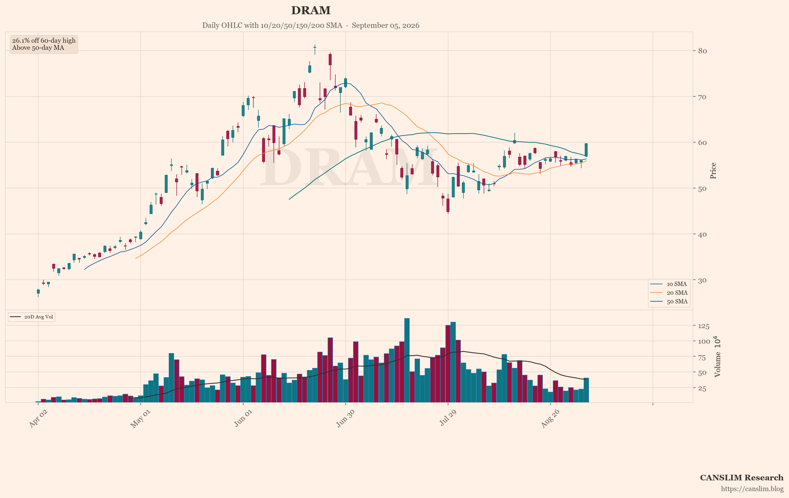Click the price axis label 70
The width and height of the screenshot is (789, 498).
(x=703, y=97)
